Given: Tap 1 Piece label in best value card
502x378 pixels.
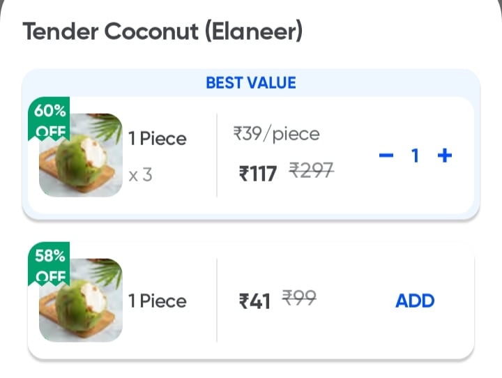Looking at the screenshot, I should [157, 139].
